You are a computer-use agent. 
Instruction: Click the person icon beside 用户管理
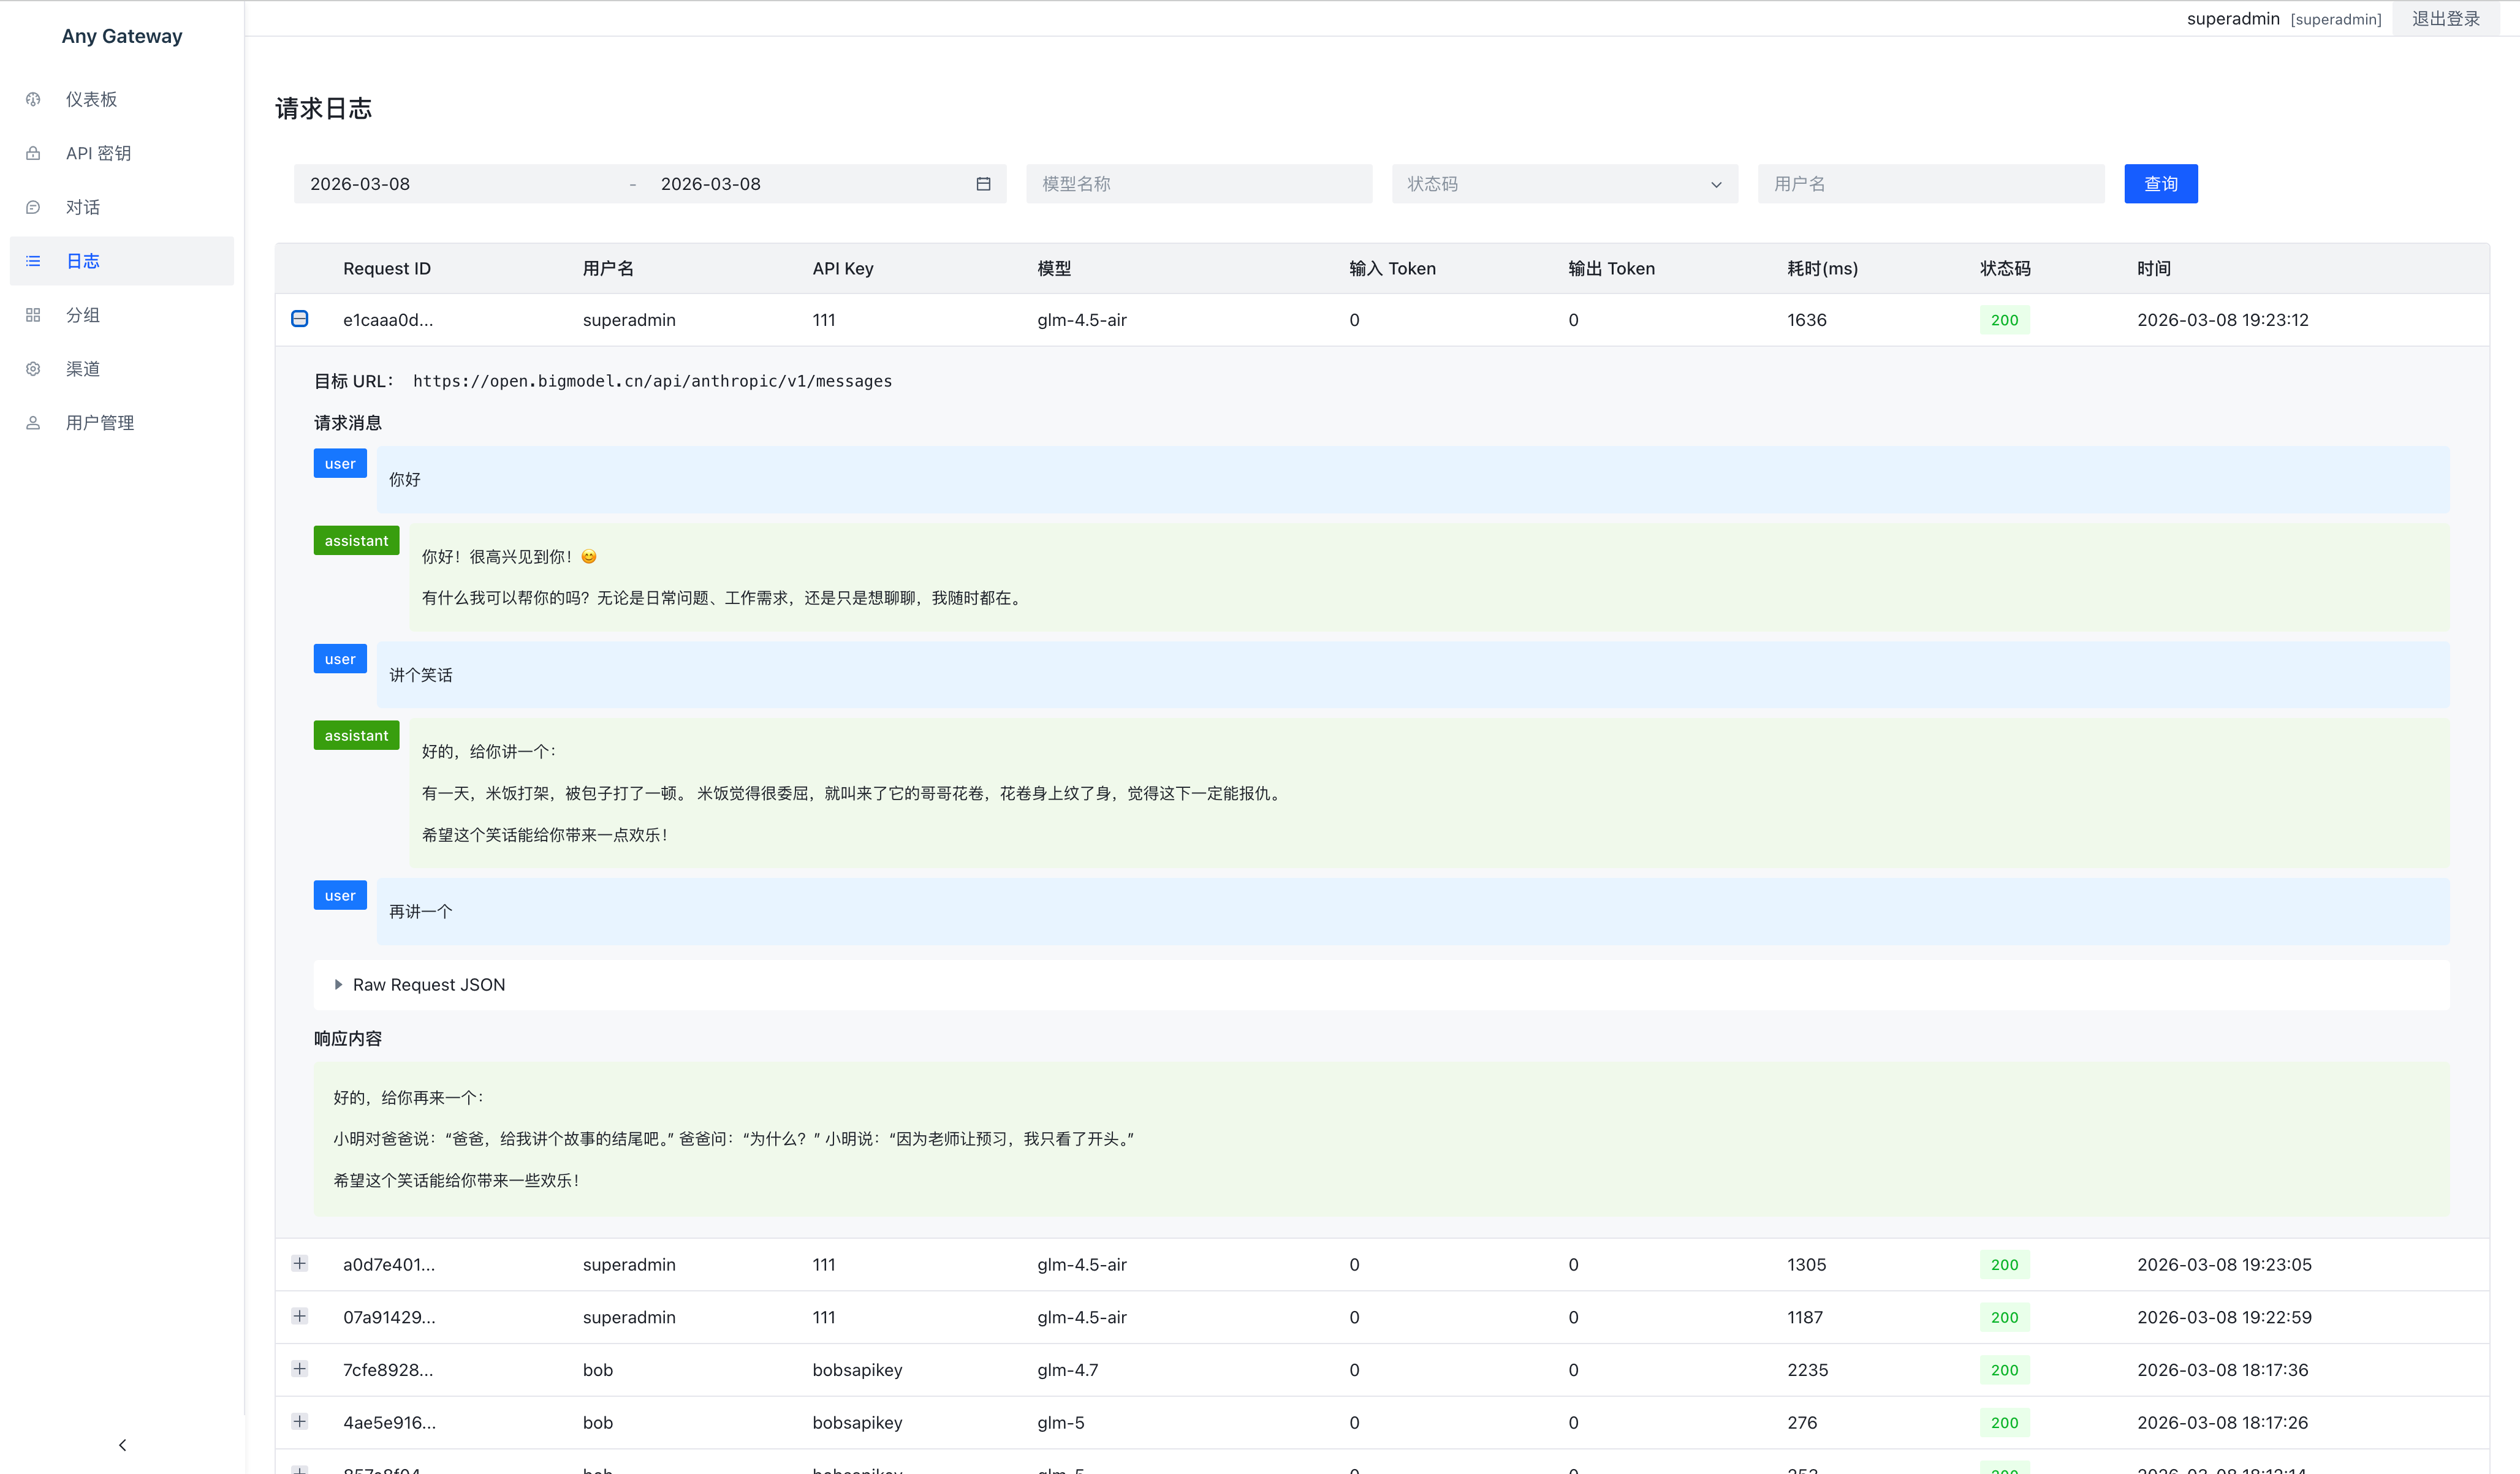(x=33, y=423)
